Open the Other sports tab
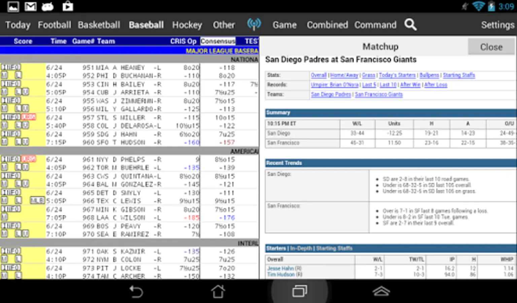This screenshot has height=303, width=517. (224, 25)
